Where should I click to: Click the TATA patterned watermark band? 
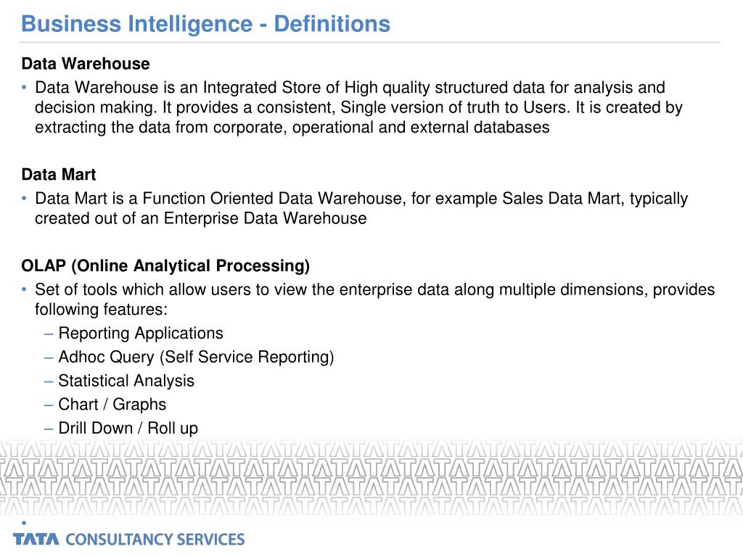pos(371,477)
